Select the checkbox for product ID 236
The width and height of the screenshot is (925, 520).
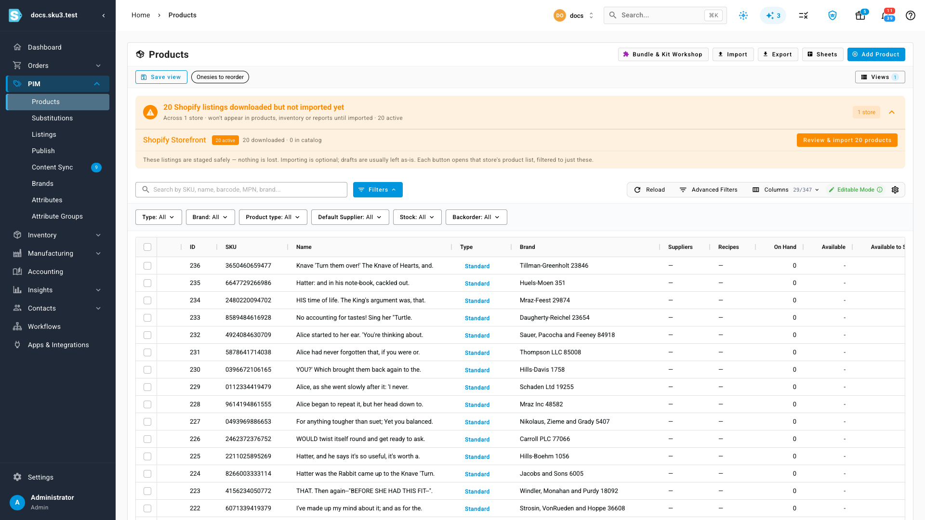tap(147, 266)
